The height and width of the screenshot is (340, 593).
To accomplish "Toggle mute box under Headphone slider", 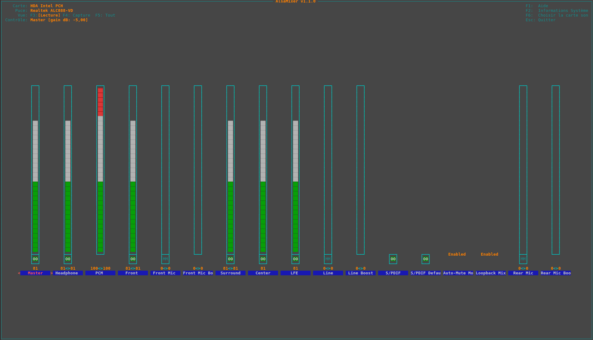I will pyautogui.click(x=68, y=259).
